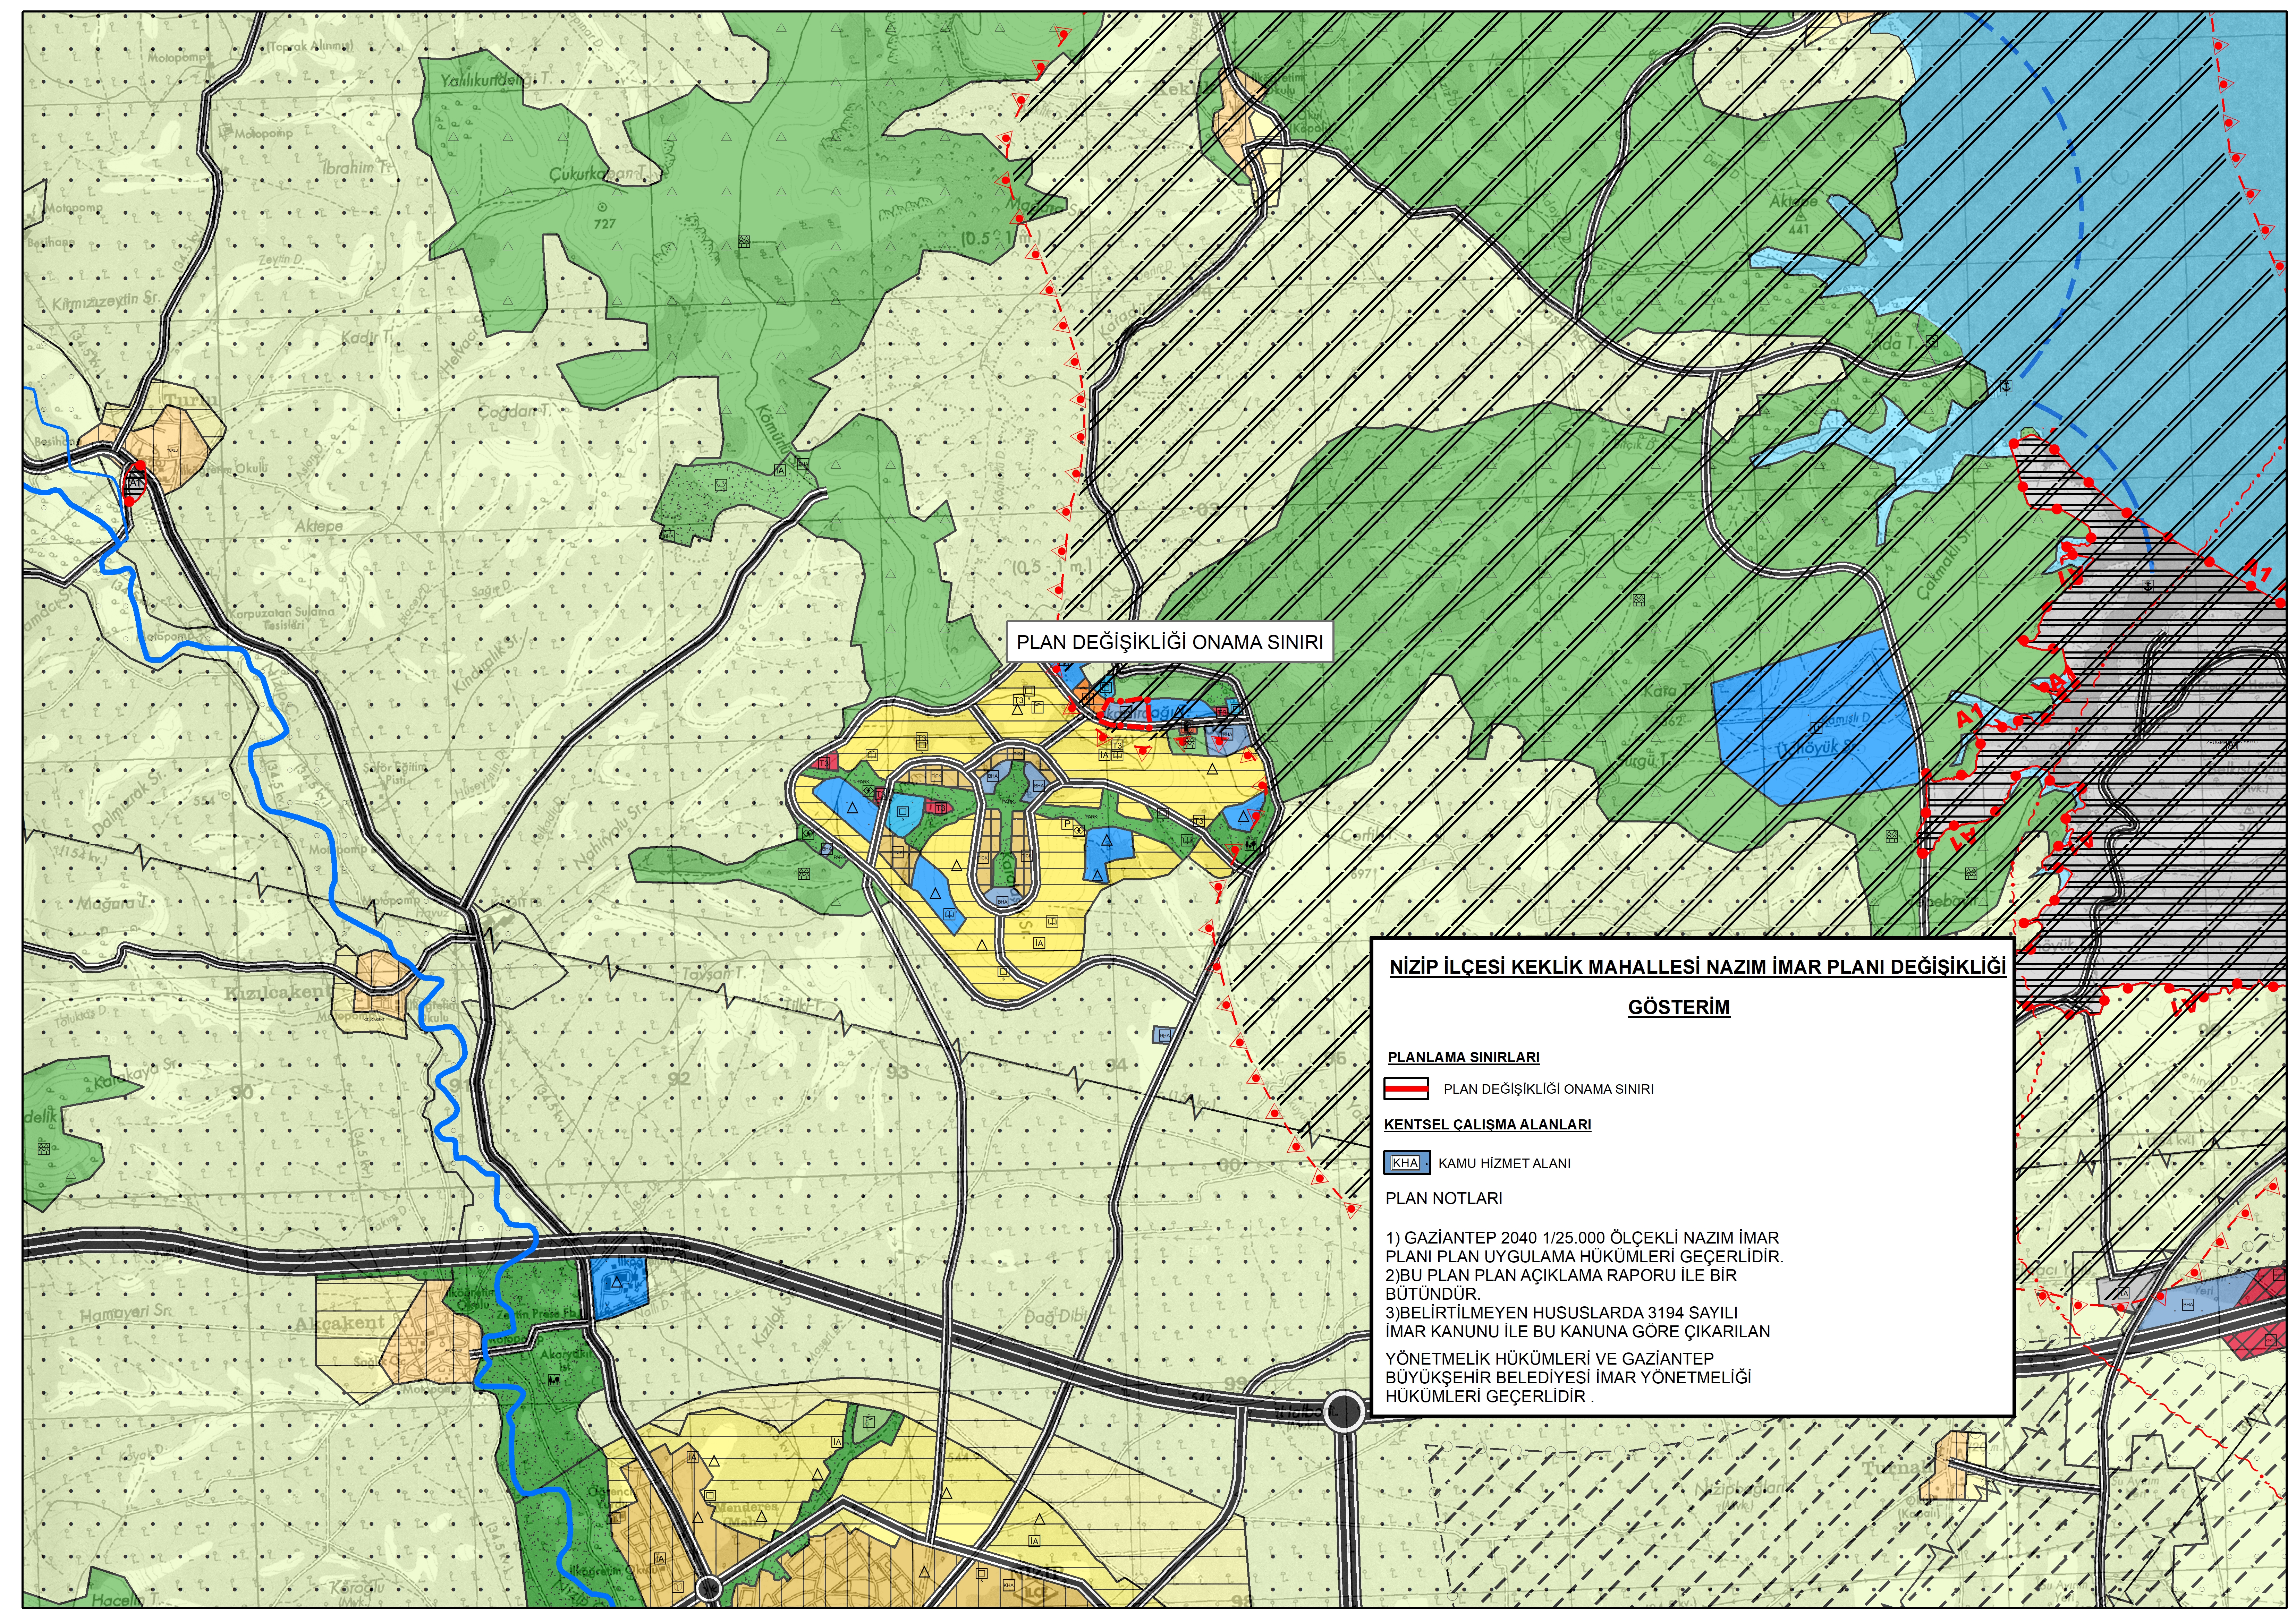Click the 'PLAN NOTLARI' heading
Viewport: 2296px width, 1623px height.
click(1444, 1198)
